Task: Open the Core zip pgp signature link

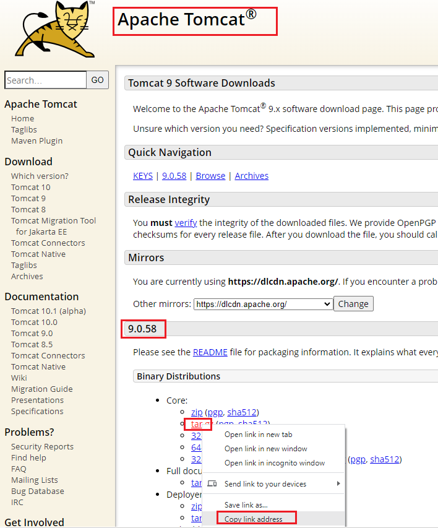Action: (x=215, y=412)
